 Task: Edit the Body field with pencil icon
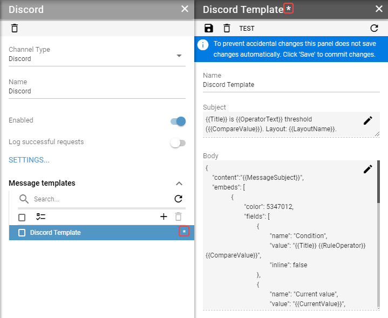368,169
